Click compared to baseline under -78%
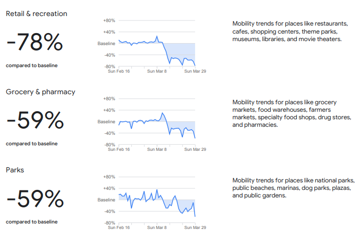Image resolution: width=361 pixels, height=237 pixels. click(32, 65)
